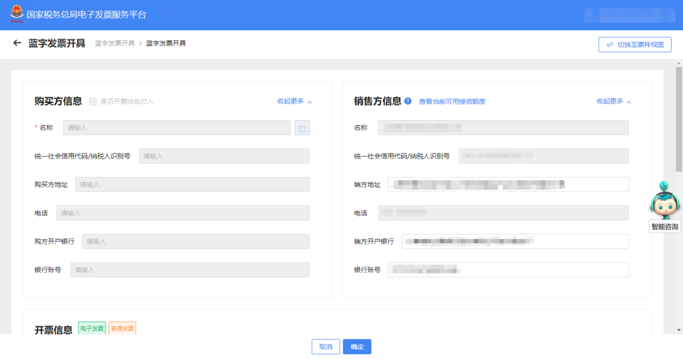Click the tax bureau emblem logo
Image resolution: width=683 pixels, height=359 pixels.
(x=16, y=14)
